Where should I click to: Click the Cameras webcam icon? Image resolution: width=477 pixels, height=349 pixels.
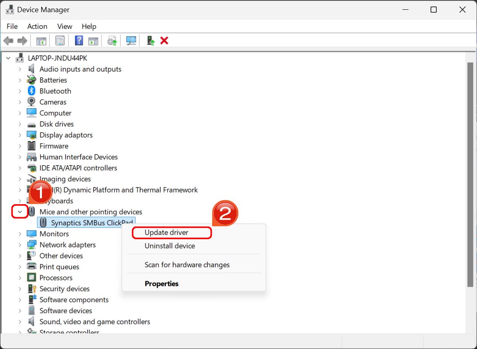pyautogui.click(x=31, y=102)
